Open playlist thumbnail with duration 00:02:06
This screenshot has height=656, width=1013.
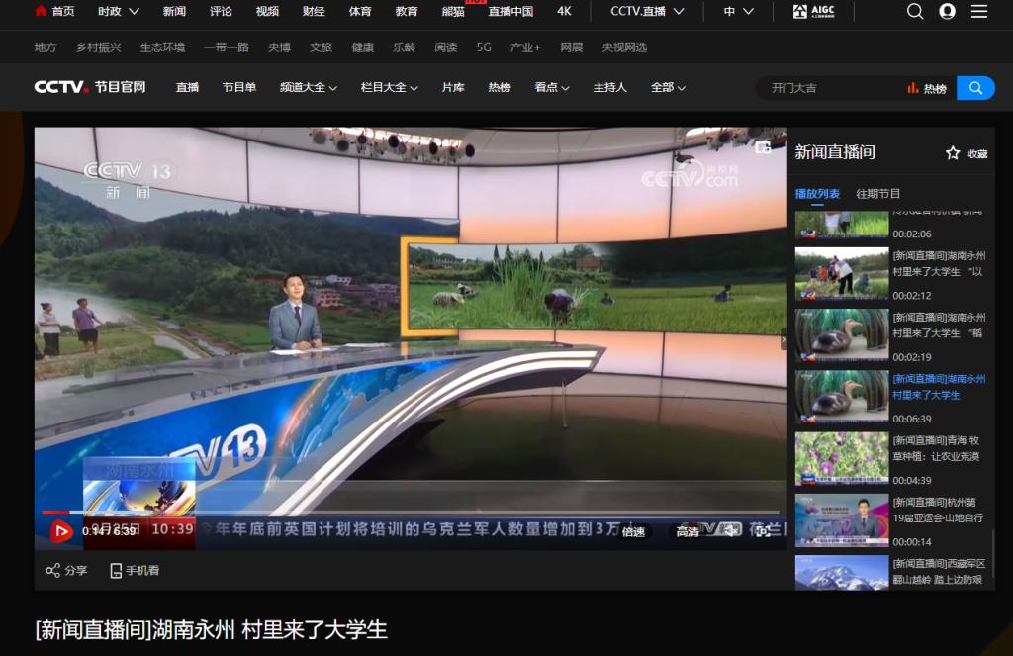click(842, 225)
